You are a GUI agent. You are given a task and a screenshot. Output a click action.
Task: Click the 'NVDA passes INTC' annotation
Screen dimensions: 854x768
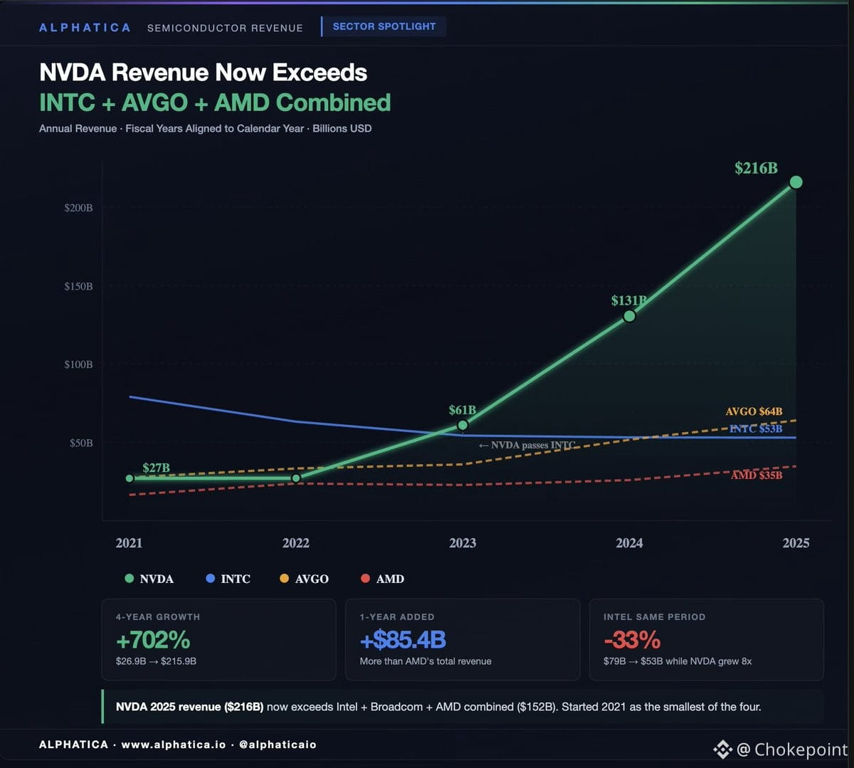[527, 445]
